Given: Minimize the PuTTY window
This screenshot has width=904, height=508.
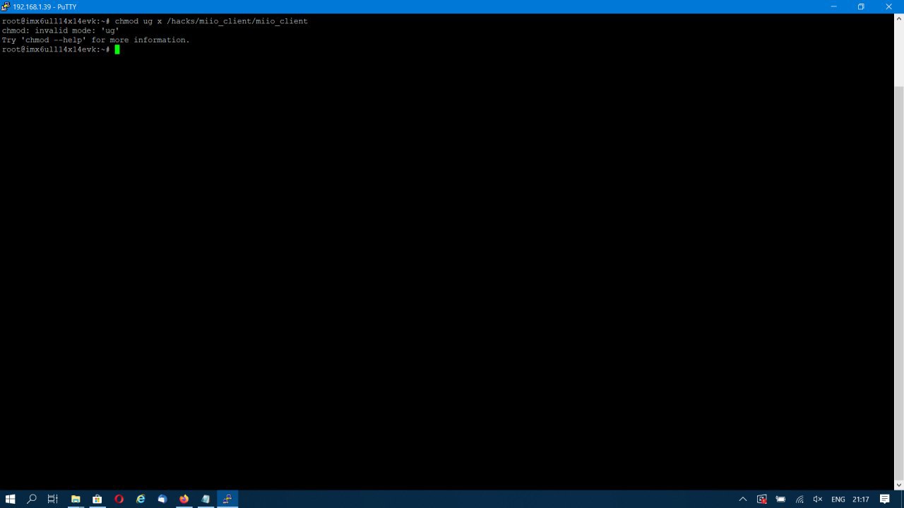Looking at the screenshot, I should point(834,6).
